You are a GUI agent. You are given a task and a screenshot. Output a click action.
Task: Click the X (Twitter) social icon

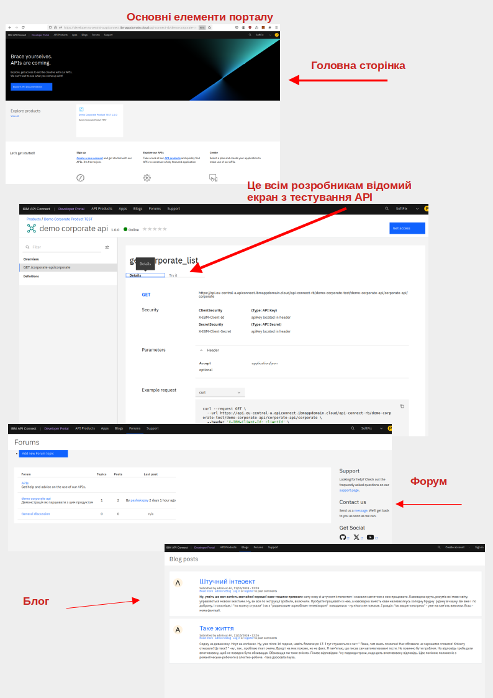[x=356, y=537]
